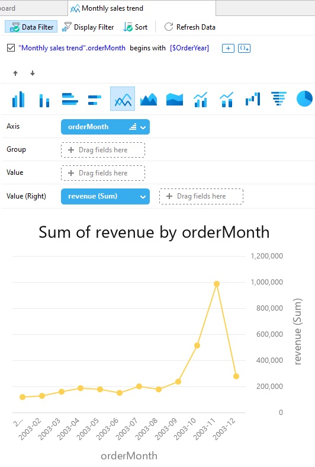Select the clustered column chart type
Screen dimensions: 315x467
tap(18, 99)
